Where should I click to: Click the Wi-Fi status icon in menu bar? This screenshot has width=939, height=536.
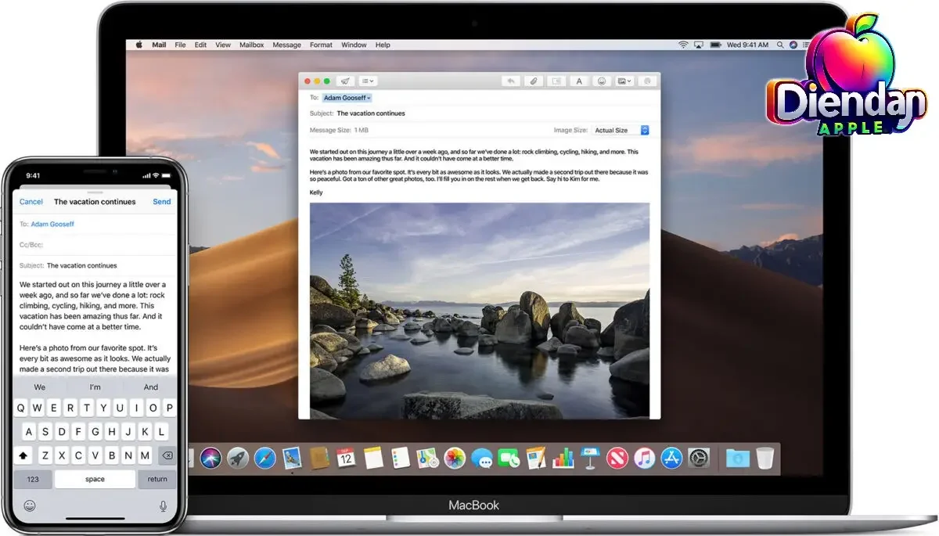[x=683, y=45]
